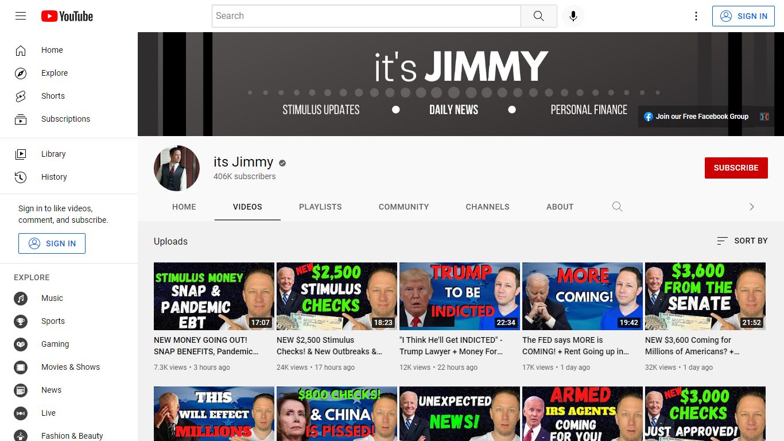This screenshot has height=441, width=784.
Task: Click the Uploads heading
Action: point(170,241)
